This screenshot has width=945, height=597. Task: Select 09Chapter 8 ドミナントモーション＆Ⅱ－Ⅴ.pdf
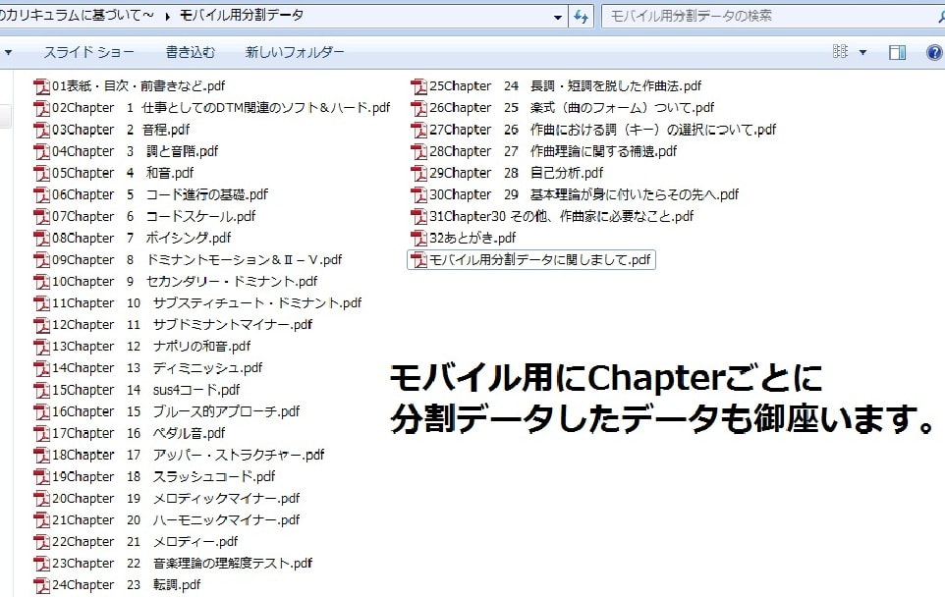(x=188, y=260)
